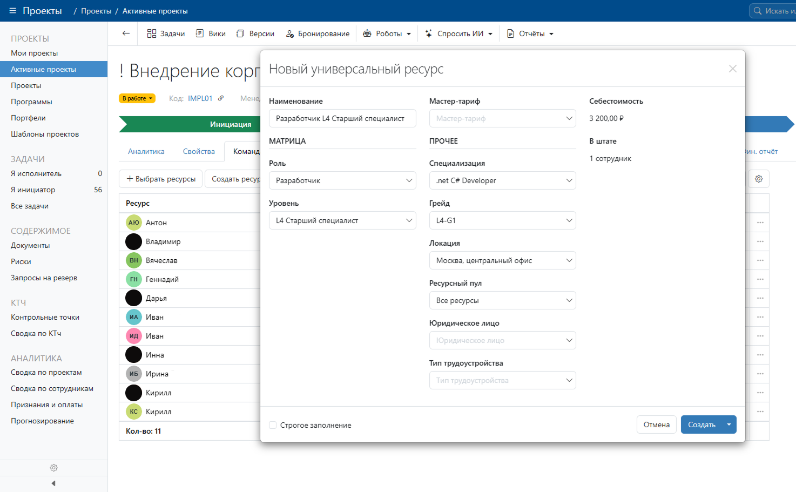Open the В работе status dropdown
The height and width of the screenshot is (492, 796).
[137, 98]
